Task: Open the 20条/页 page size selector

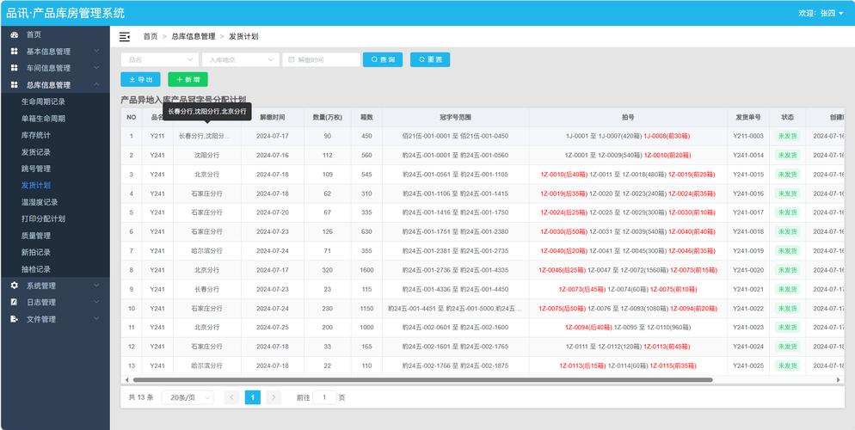Action: 188,398
